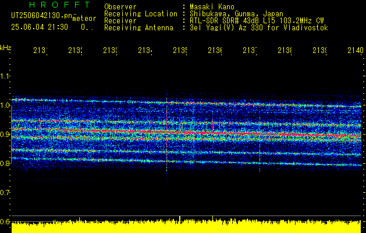Click the 1.1 frequency axis label
The image size is (366, 233).
point(5,76)
